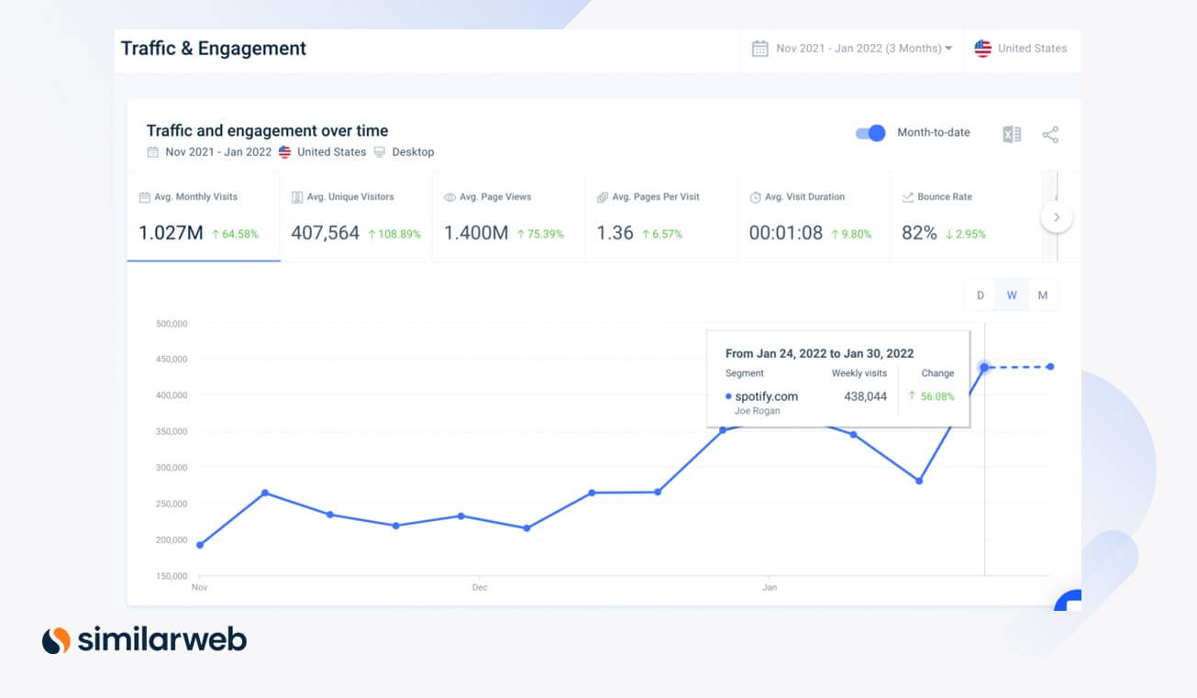Open the United States country selector
The width and height of the screenshot is (1197, 698).
[1021, 49]
